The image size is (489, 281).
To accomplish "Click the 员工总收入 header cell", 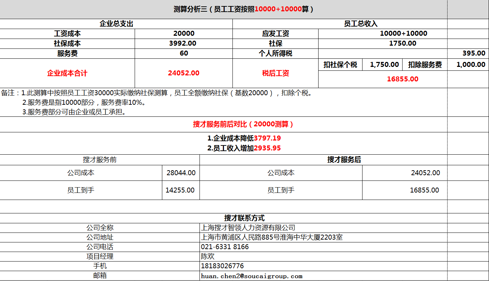I will point(361,24).
